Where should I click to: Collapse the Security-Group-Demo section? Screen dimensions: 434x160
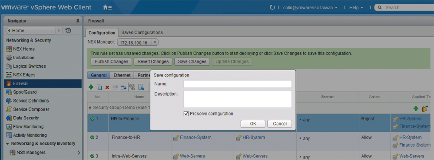click(89, 108)
